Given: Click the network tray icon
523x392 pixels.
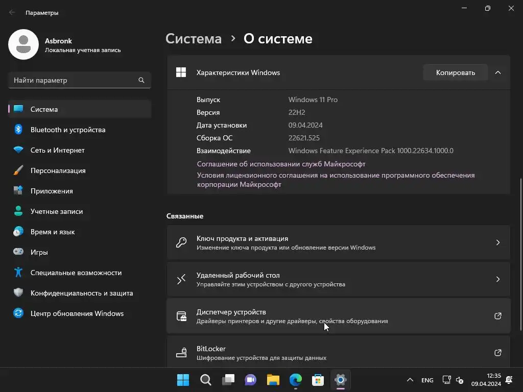Looking at the screenshot, I should (446, 380).
